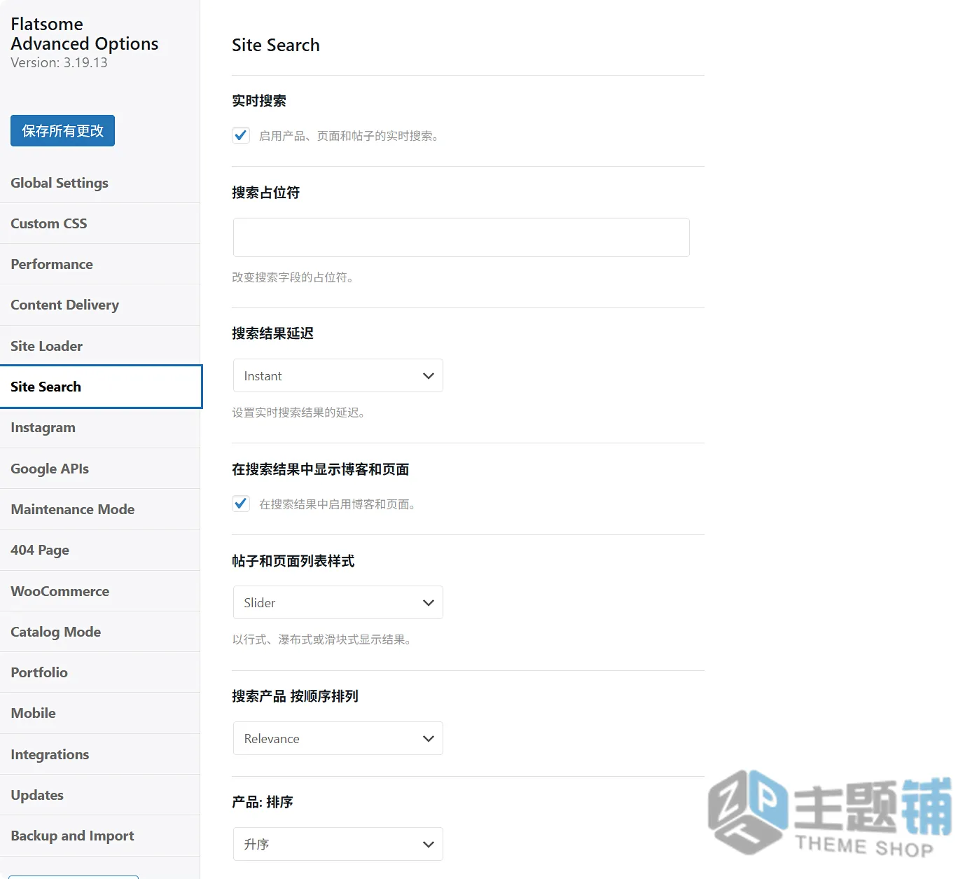Go to the Performance section
972x879 pixels.
pyautogui.click(x=100, y=264)
